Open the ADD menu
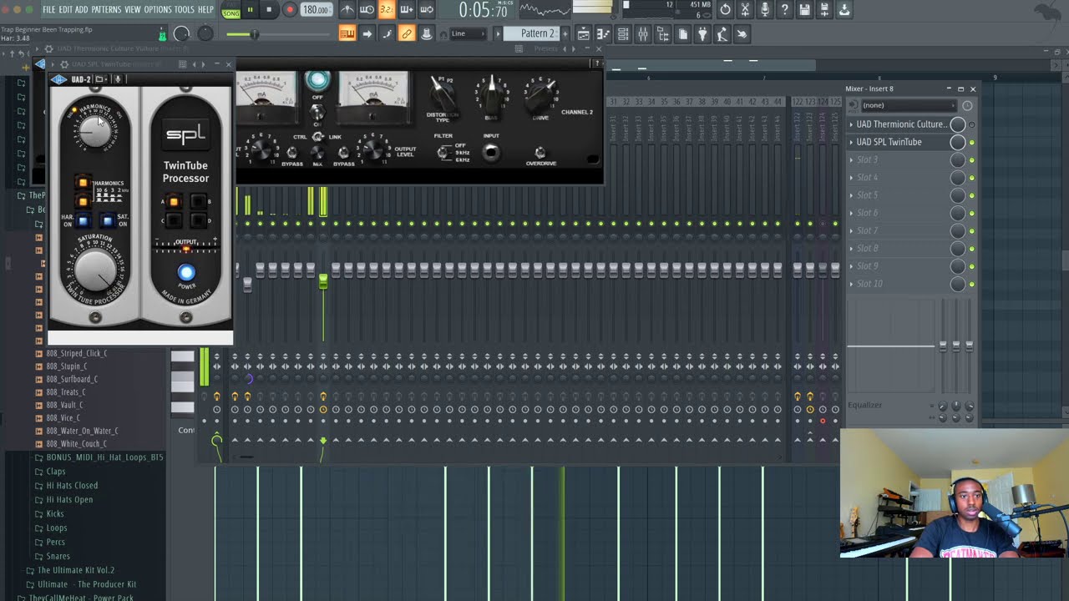The image size is (1069, 601). pyautogui.click(x=81, y=10)
